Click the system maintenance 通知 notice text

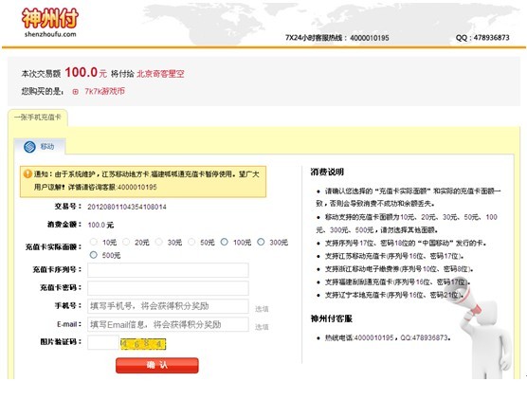click(x=146, y=180)
